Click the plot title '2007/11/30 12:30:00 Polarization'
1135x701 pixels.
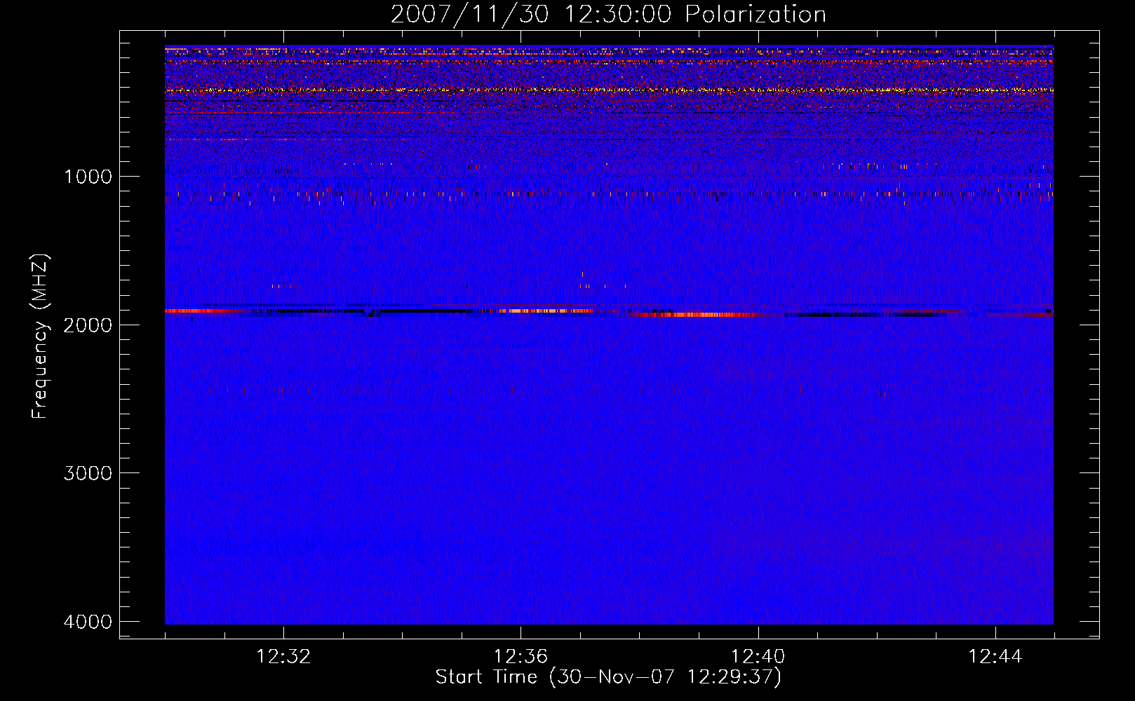[x=608, y=15]
